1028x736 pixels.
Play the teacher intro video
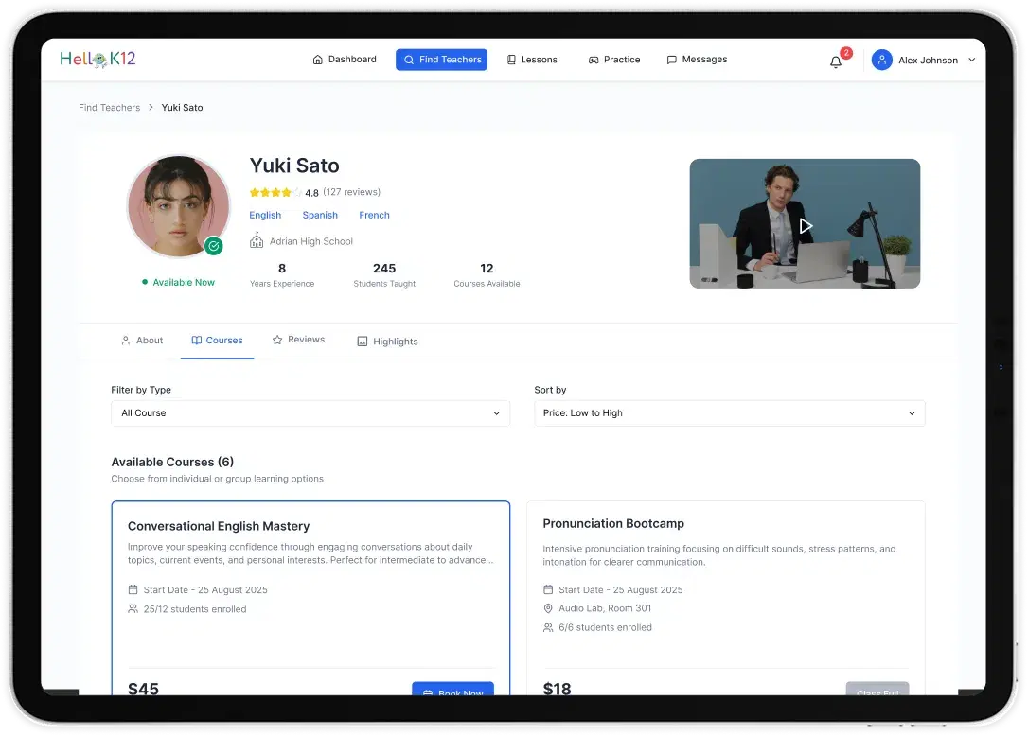(x=806, y=225)
